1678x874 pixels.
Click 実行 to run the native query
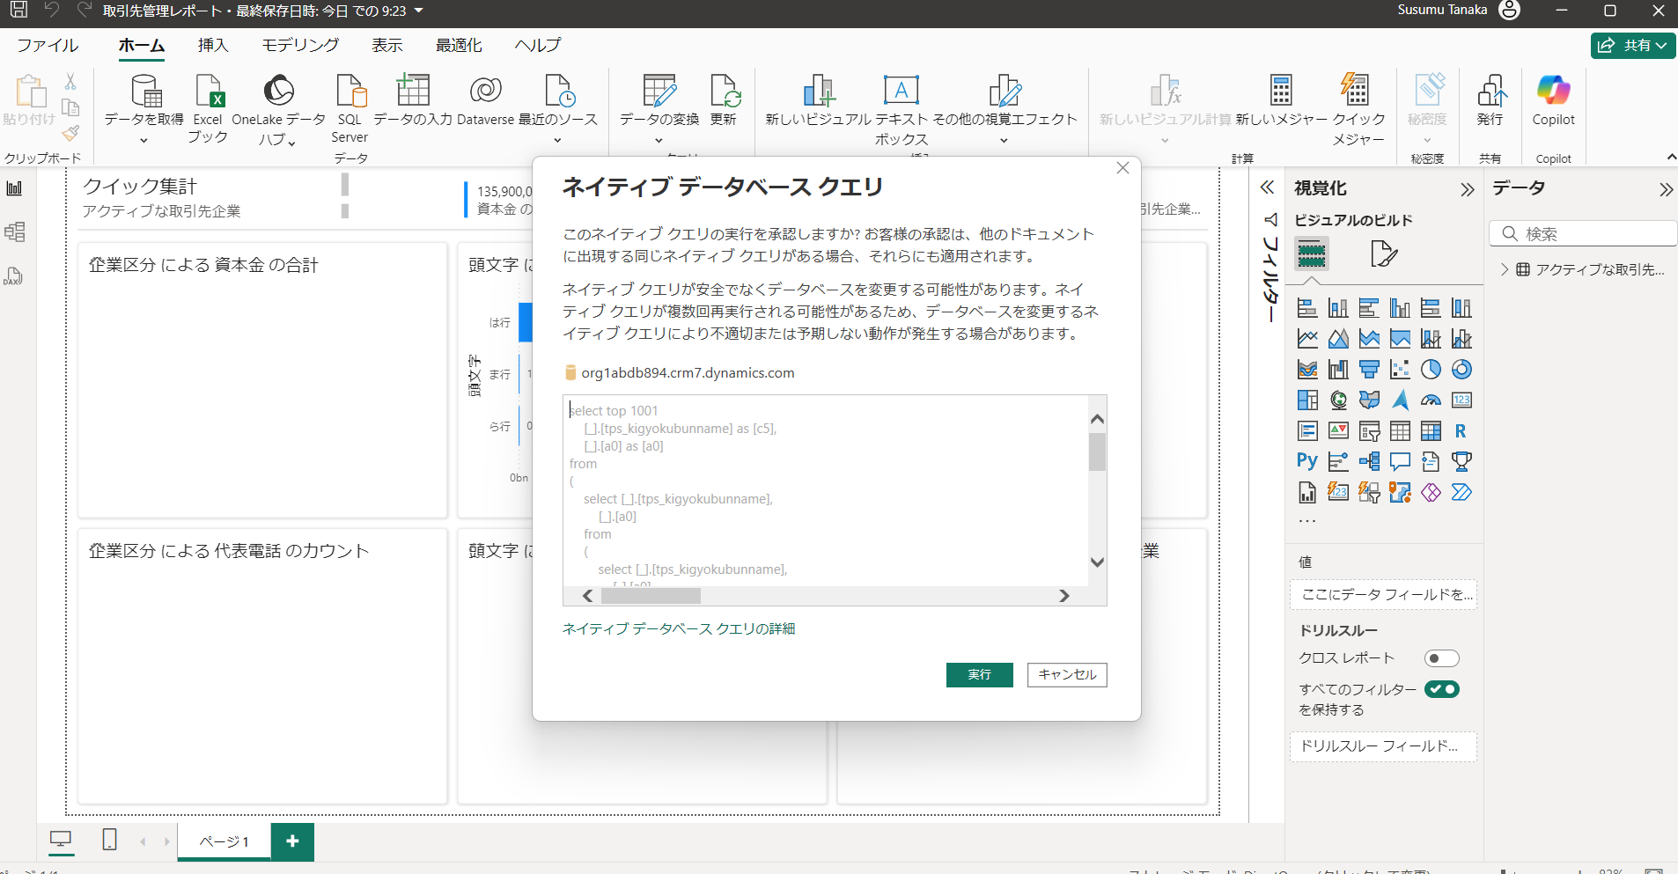point(980,674)
